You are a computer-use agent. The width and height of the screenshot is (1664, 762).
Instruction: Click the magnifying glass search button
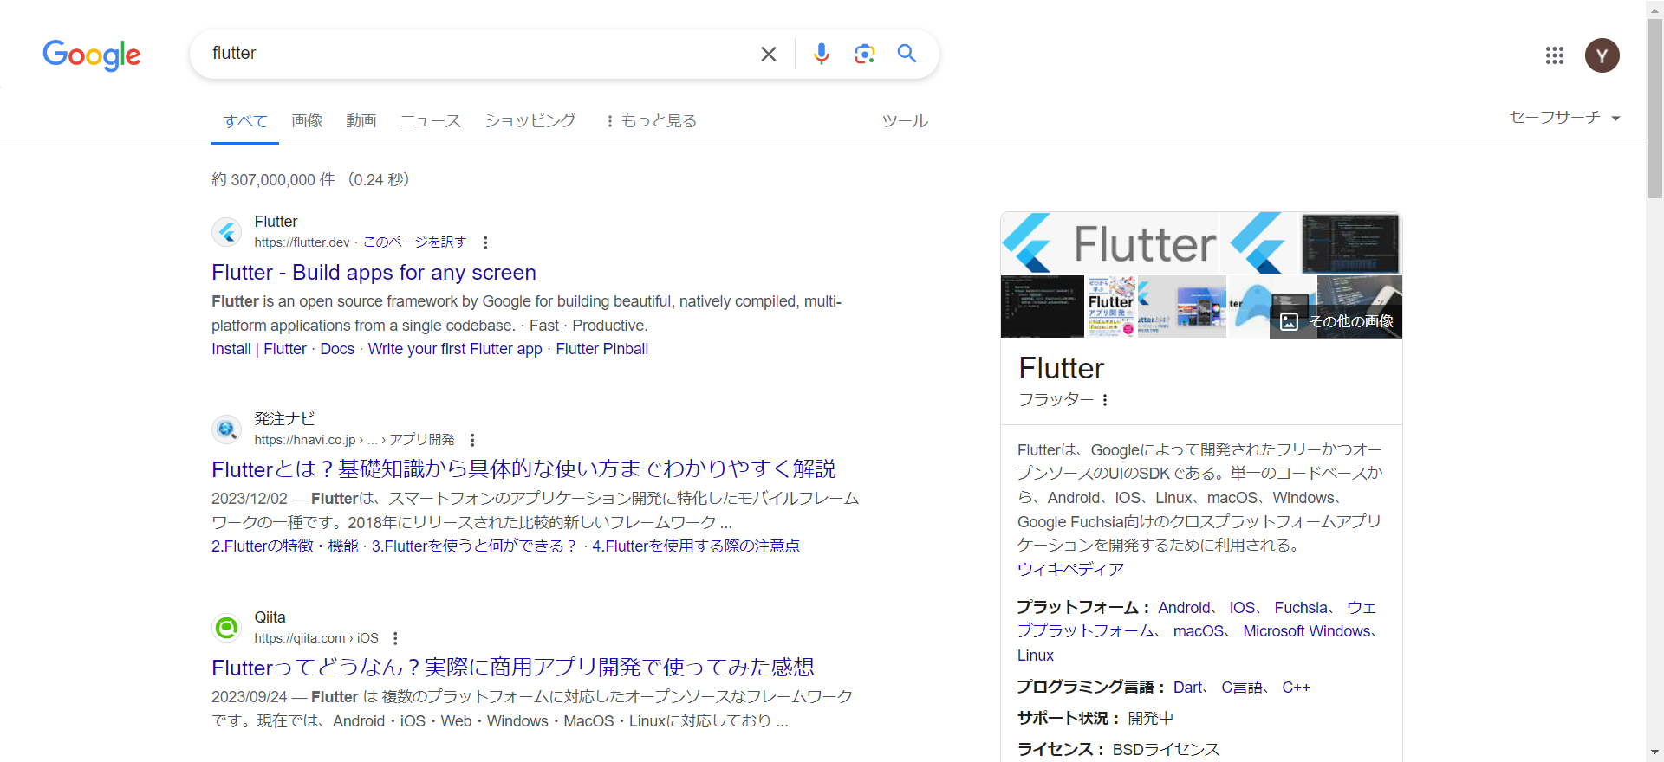(907, 54)
